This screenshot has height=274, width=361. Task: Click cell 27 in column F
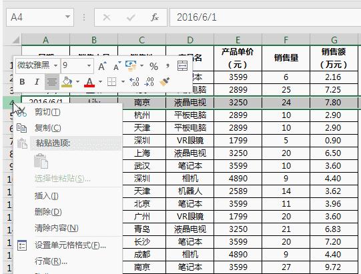pos(286,267)
